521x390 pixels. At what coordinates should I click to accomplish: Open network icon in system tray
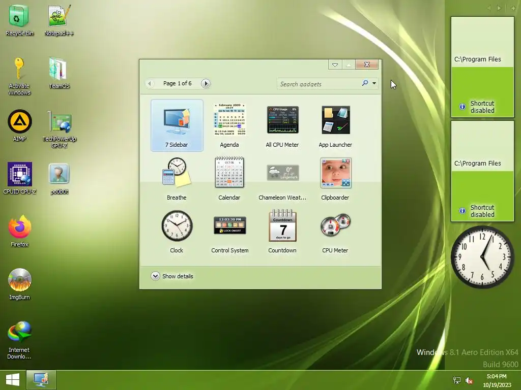[457, 380]
